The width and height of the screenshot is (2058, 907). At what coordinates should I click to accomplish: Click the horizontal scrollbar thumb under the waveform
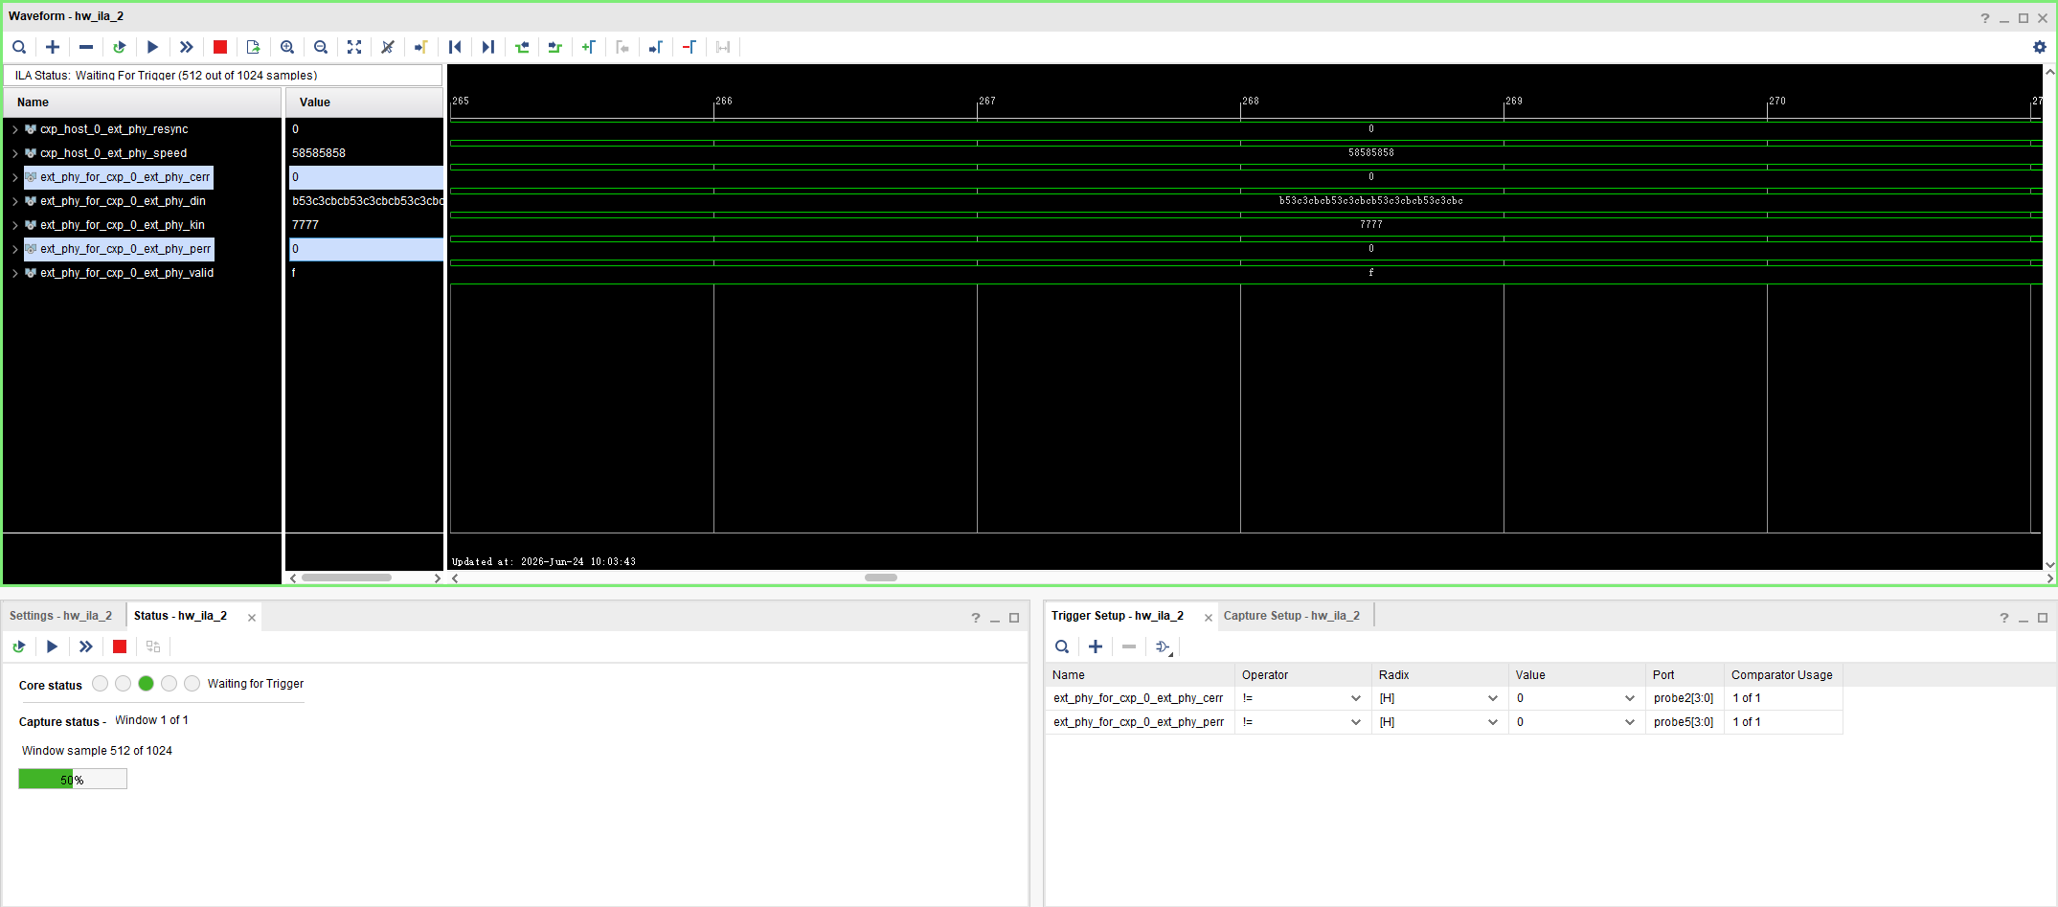coord(881,578)
